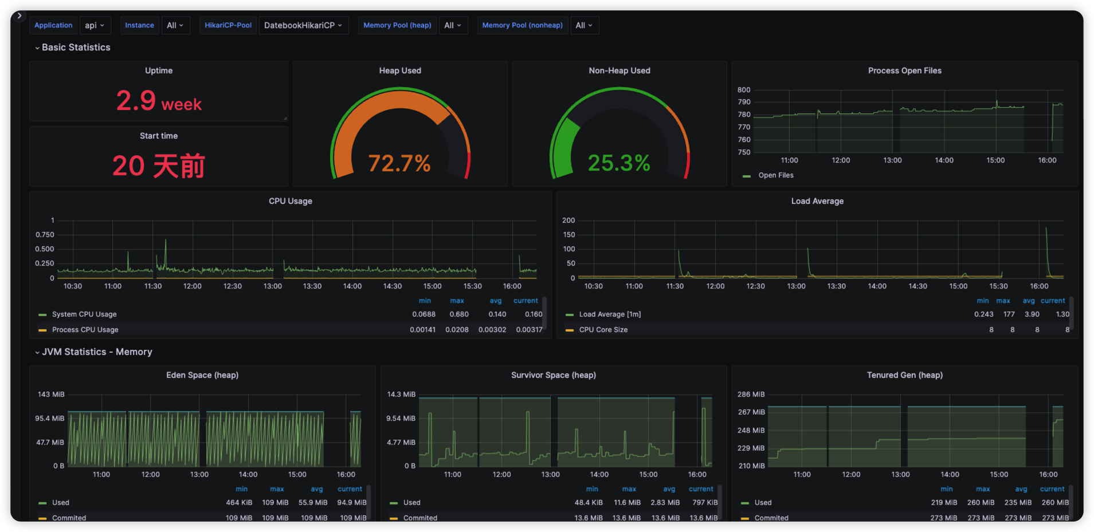Toggle the Survivor Space Used legend series

coord(412,503)
